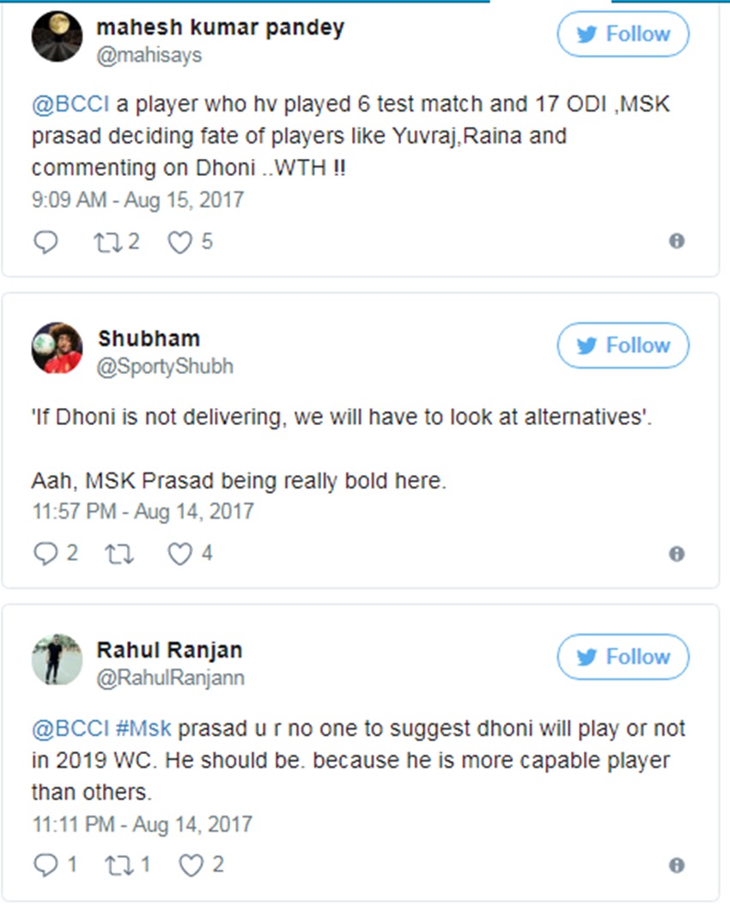Open timestamp 11:11 PM - Aug 14, 2017
This screenshot has height=912, width=730.
(x=142, y=824)
